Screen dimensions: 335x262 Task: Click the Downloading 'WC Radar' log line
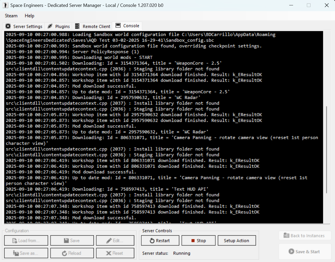(x=103, y=97)
